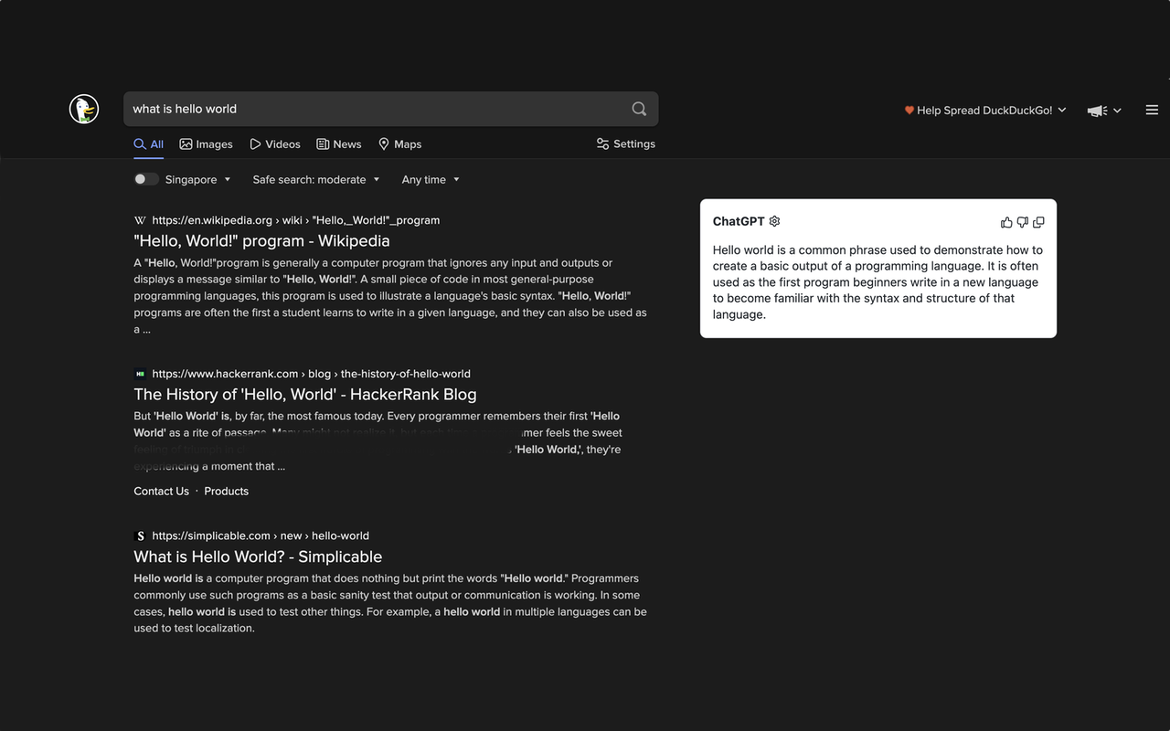Expand the chevron next to the megaphone

[x=1117, y=111]
